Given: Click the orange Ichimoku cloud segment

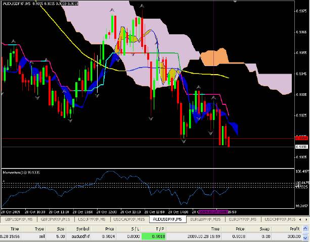Looking at the screenshot, I should [x=215, y=57].
